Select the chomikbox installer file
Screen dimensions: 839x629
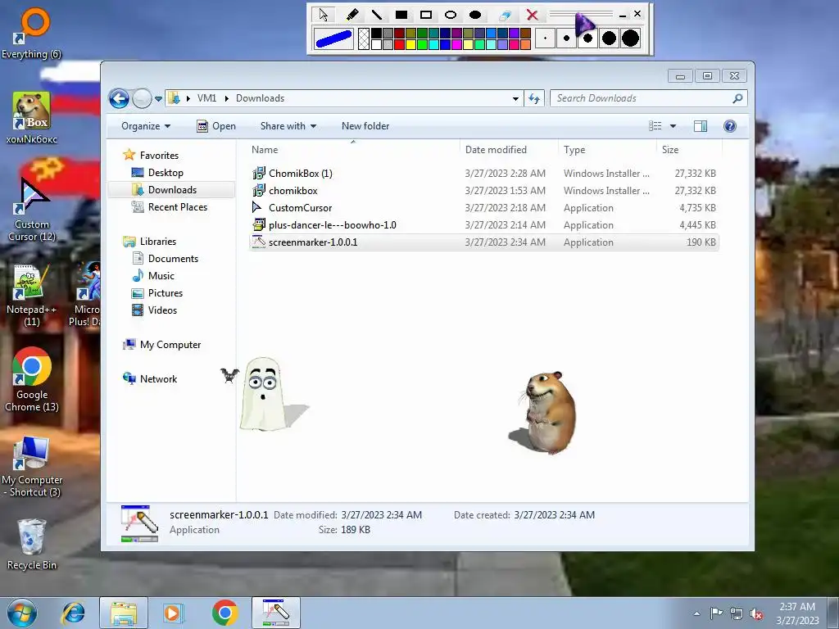click(x=483, y=190)
